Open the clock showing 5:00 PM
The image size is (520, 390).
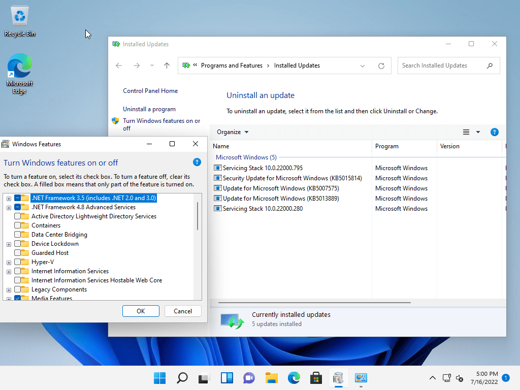pyautogui.click(x=484, y=378)
